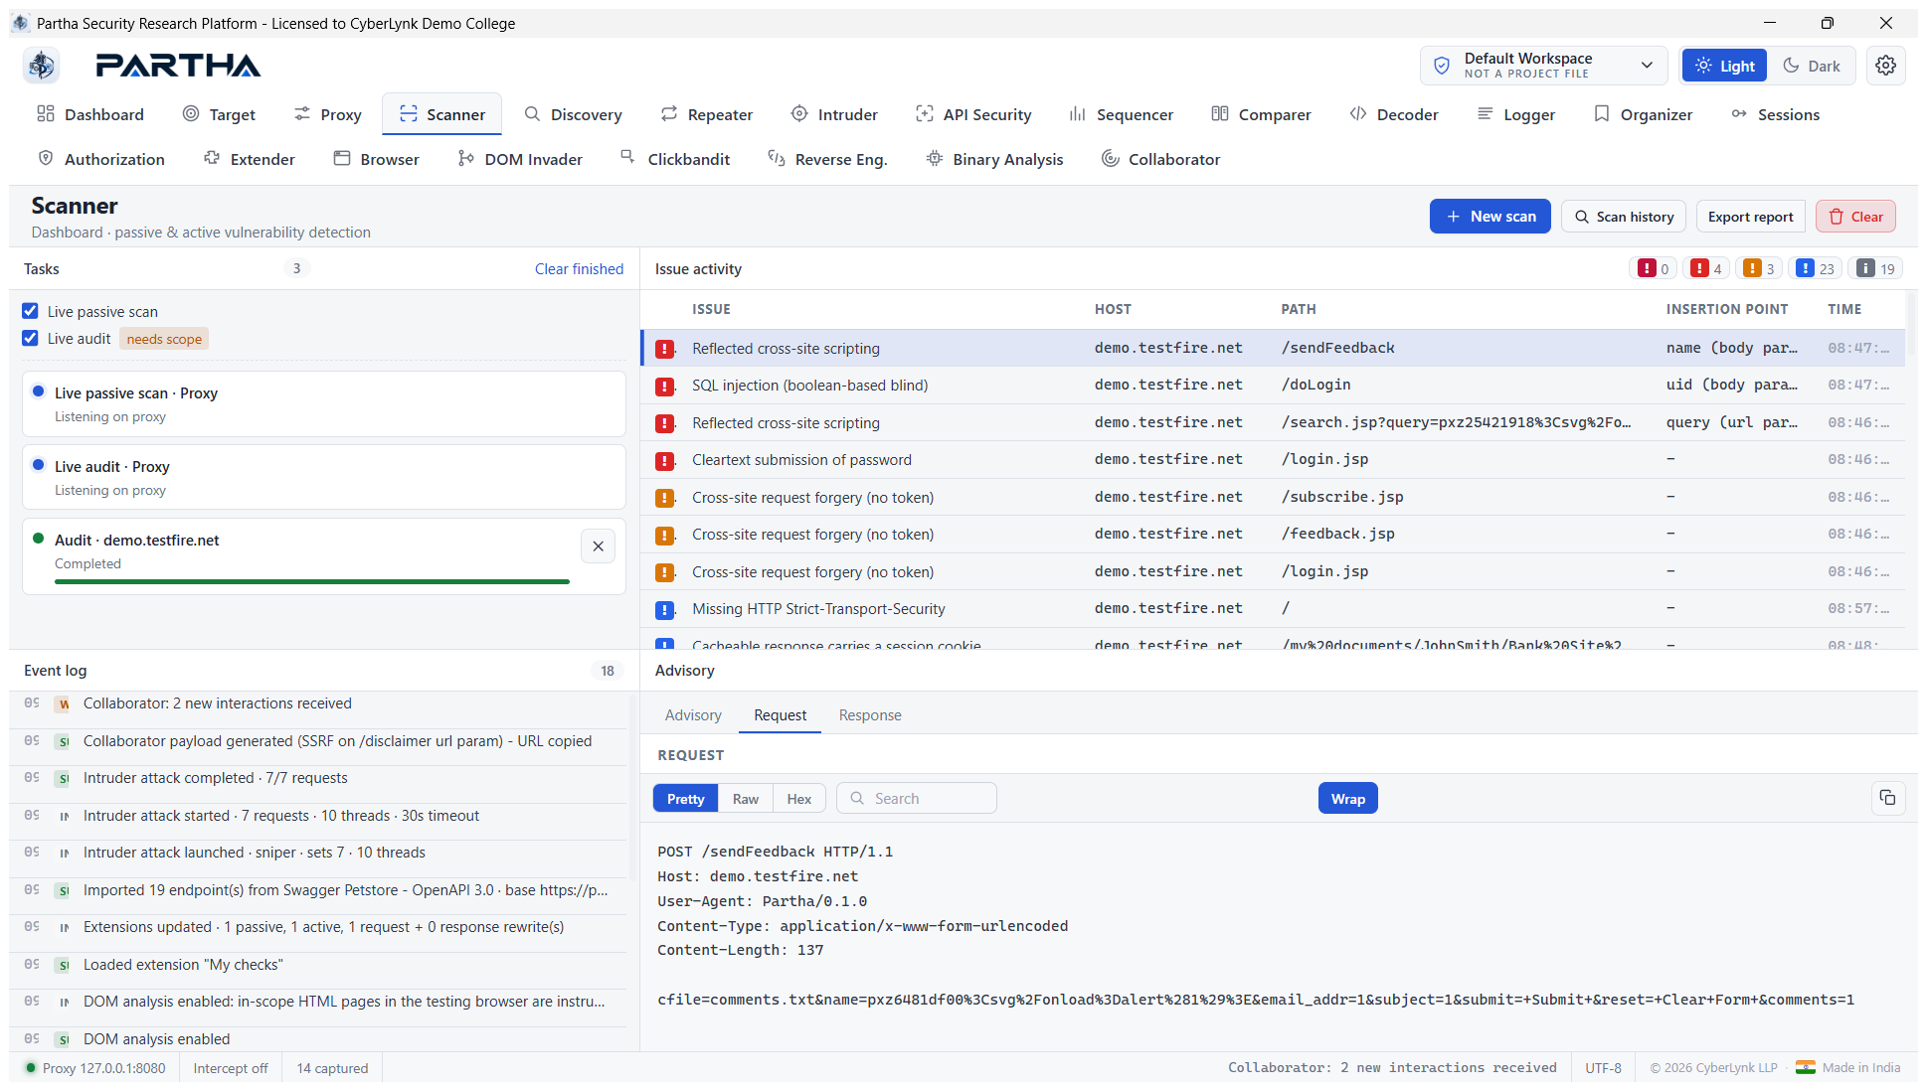Screen dimensions: 1927x1091
Task: Select Pretty view mode
Action: pyautogui.click(x=685, y=799)
